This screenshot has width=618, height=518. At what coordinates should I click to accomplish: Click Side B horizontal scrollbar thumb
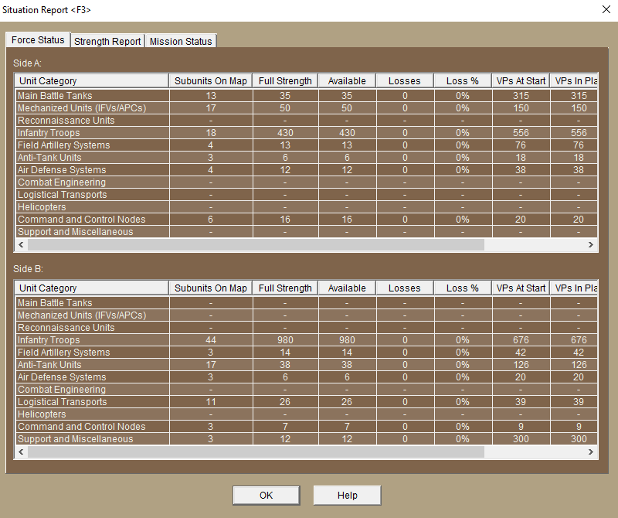coord(256,452)
